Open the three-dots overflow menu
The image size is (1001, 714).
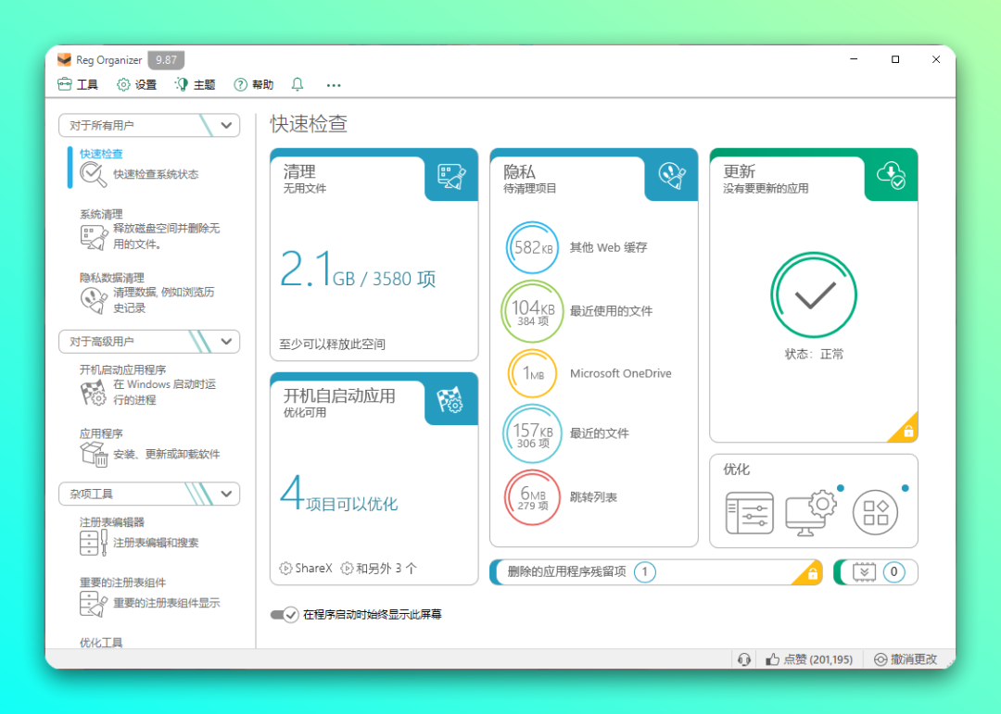tap(334, 85)
